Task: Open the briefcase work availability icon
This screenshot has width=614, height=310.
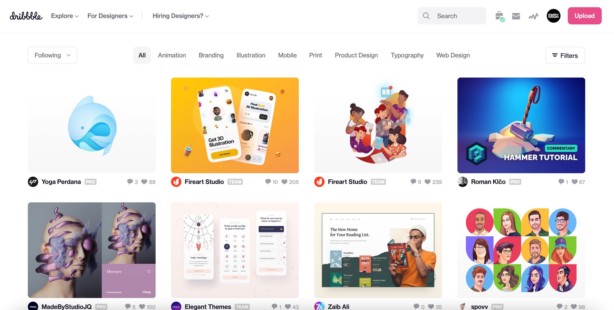Action: pos(500,16)
